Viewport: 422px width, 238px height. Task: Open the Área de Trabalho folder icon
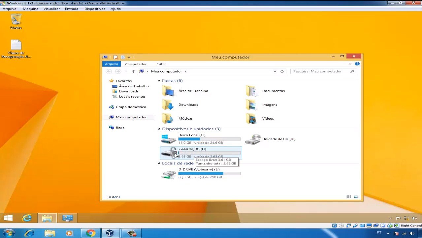click(x=168, y=91)
